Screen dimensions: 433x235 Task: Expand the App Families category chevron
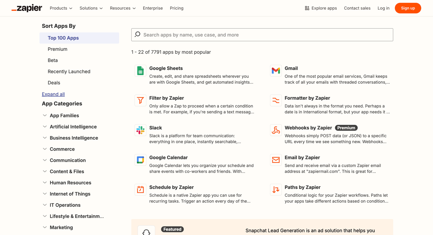coord(45,116)
